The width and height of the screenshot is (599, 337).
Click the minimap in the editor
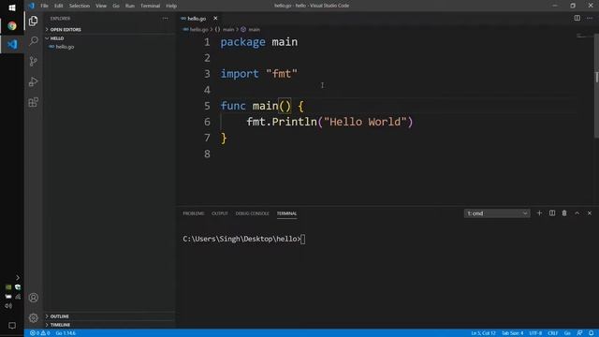click(x=584, y=37)
